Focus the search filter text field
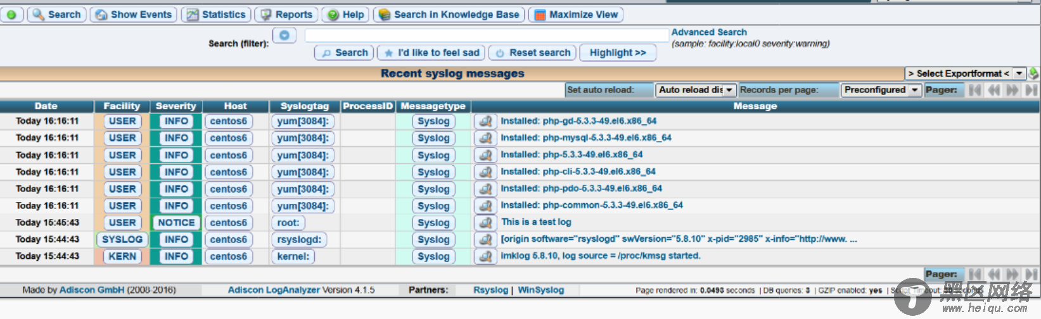The image size is (1041, 319). (487, 35)
